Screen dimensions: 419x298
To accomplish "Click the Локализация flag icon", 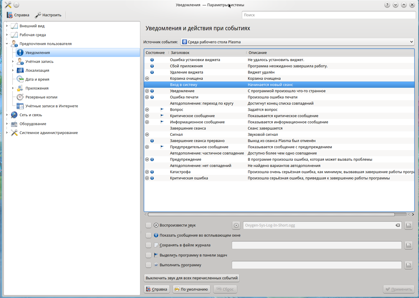I will (20, 71).
